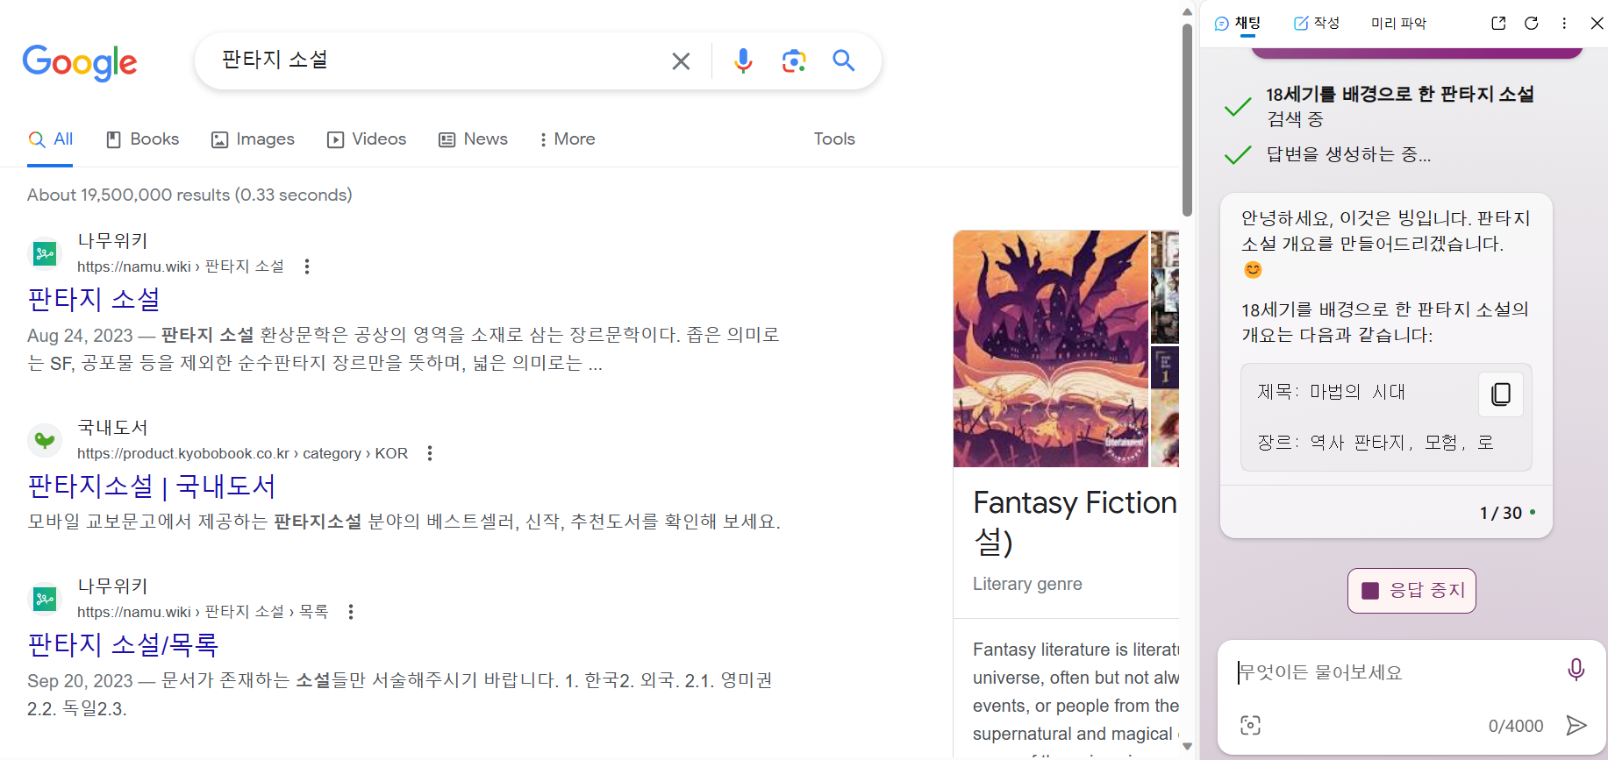This screenshot has height=760, width=1608.
Task: Click the 국내도서 kyobobook favicon
Action: 45,440
